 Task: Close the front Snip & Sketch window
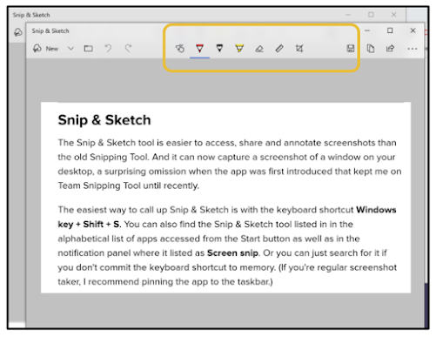(x=413, y=30)
